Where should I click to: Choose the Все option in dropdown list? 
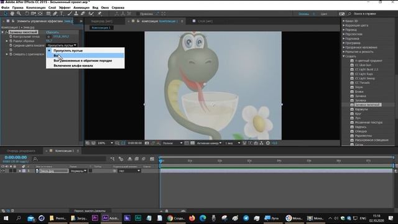click(x=85, y=55)
